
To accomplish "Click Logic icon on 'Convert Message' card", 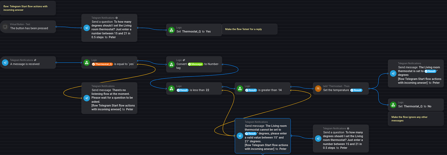I will pos(171,65).
